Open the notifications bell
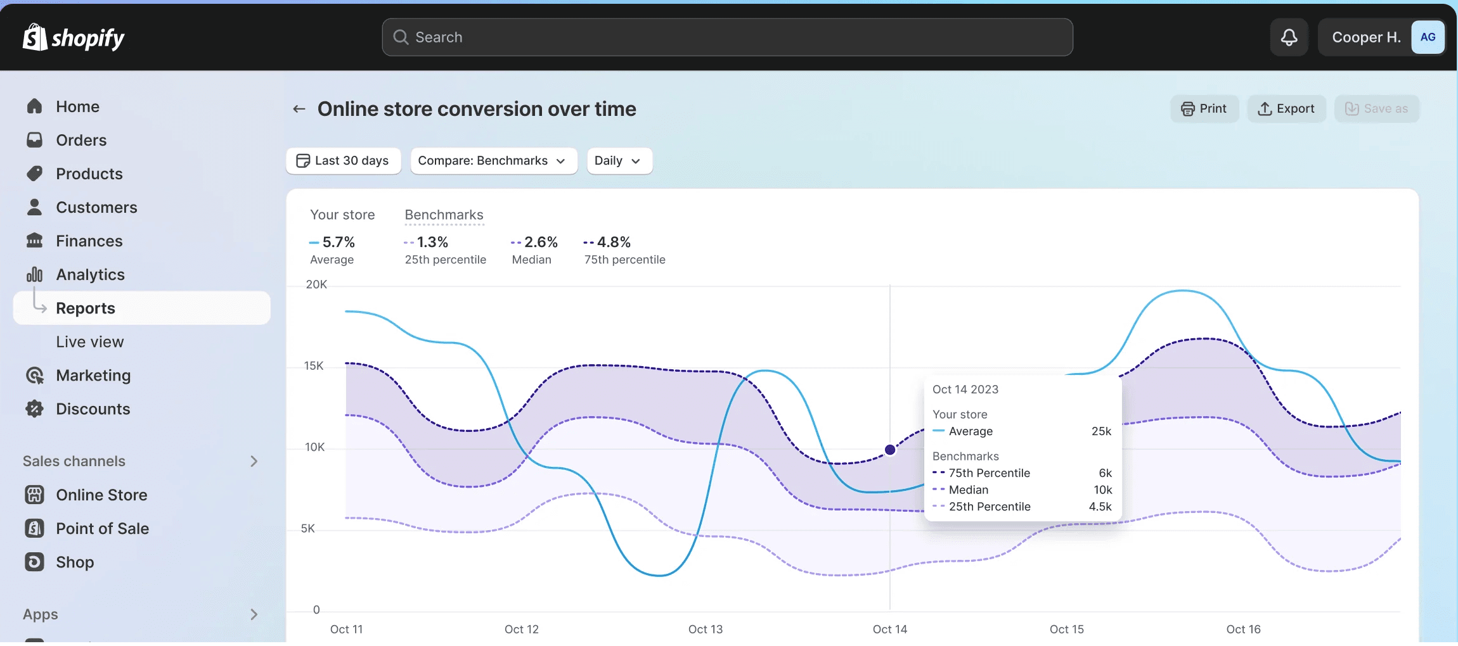Image resolution: width=1458 pixels, height=646 pixels. pos(1288,37)
